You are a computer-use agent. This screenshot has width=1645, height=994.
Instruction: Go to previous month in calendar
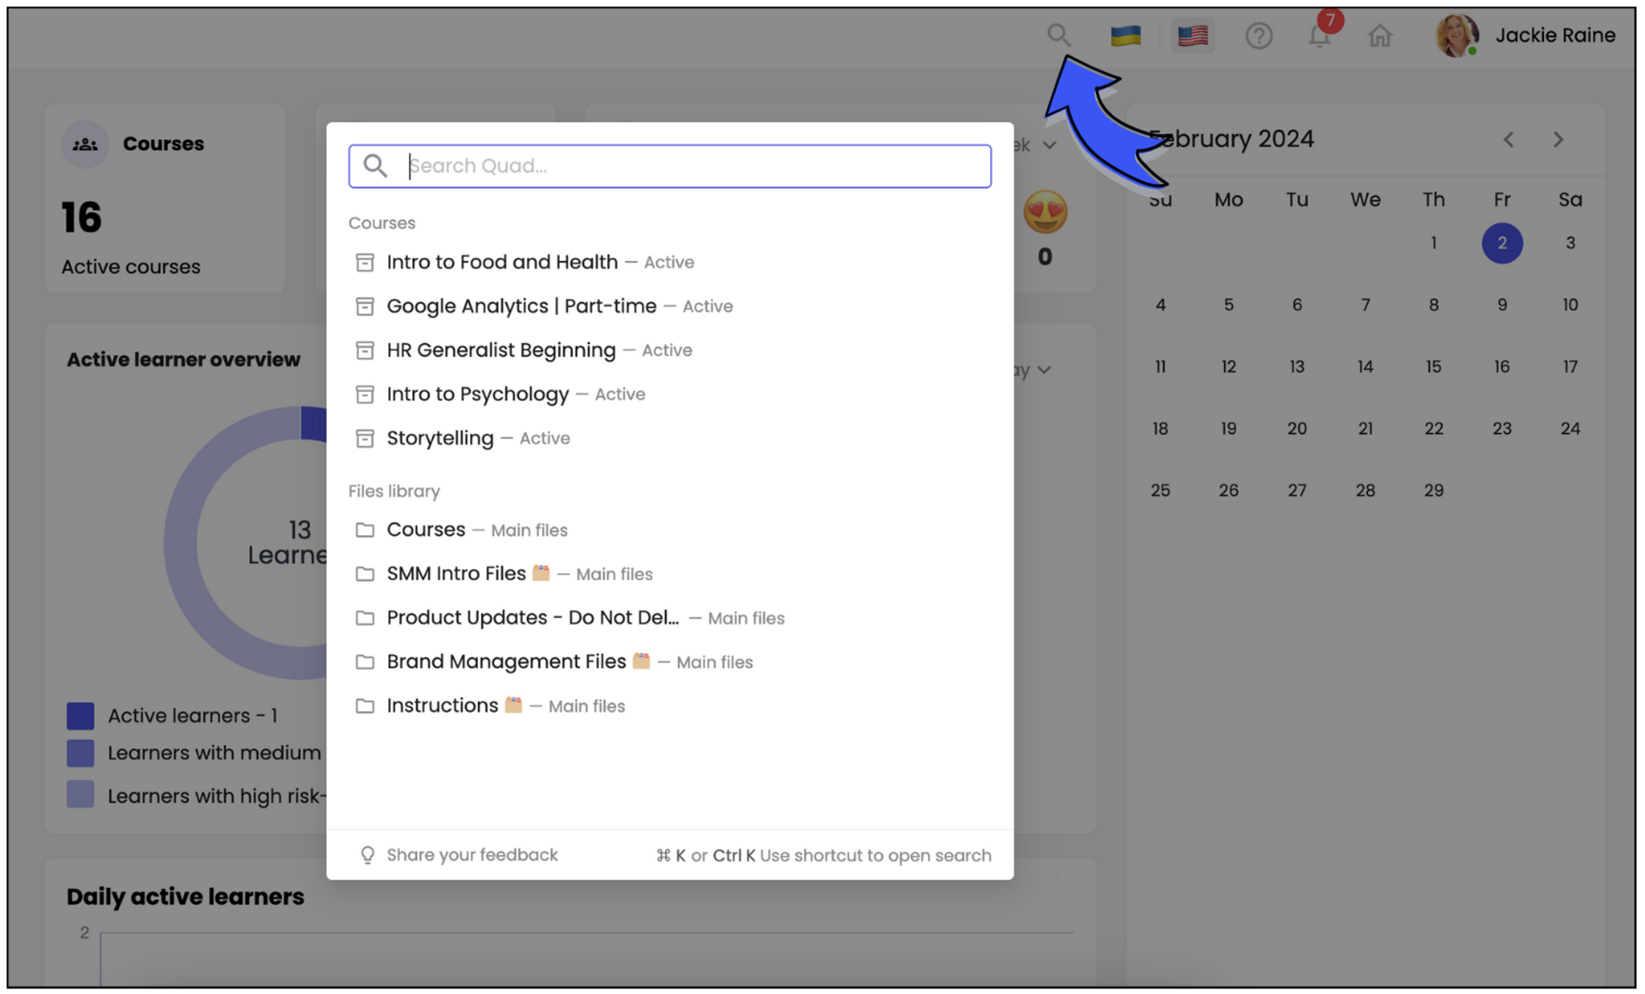1509,140
